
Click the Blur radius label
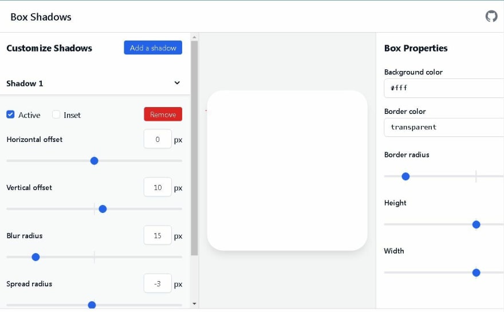click(x=25, y=235)
